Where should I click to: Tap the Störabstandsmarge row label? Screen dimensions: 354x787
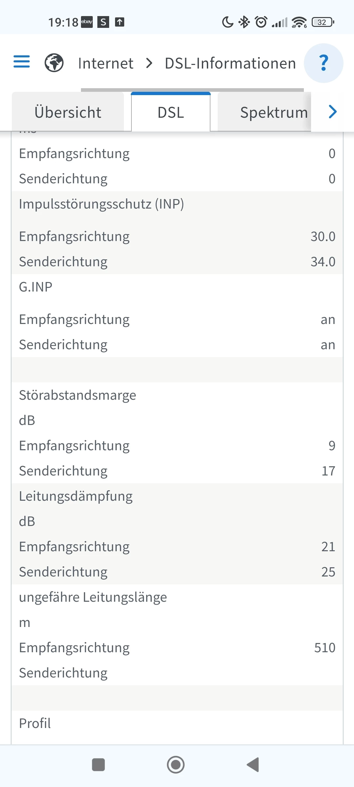[77, 395]
